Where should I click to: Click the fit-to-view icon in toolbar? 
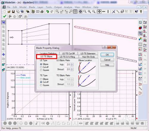click(80, 12)
